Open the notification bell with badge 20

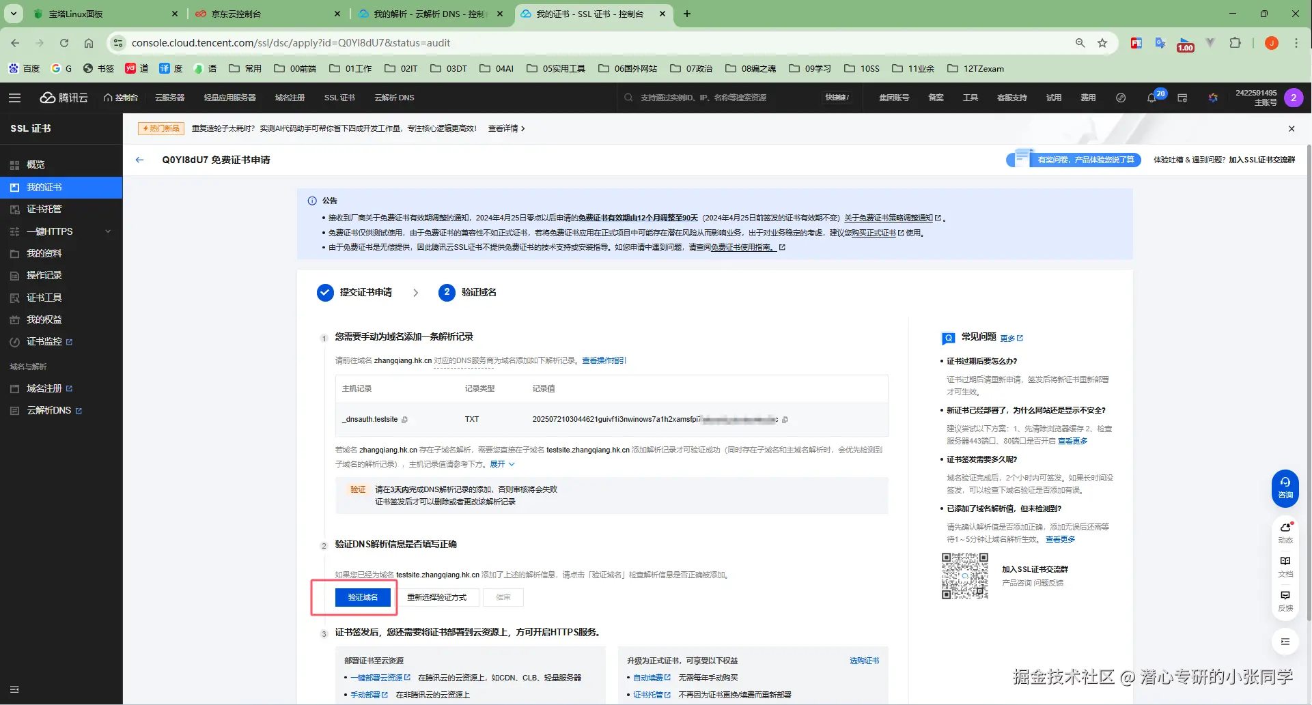tap(1152, 98)
